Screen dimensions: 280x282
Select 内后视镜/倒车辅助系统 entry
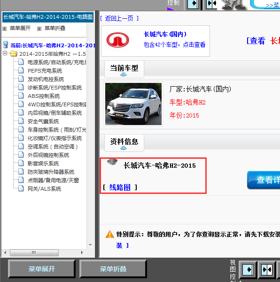pos(54,113)
